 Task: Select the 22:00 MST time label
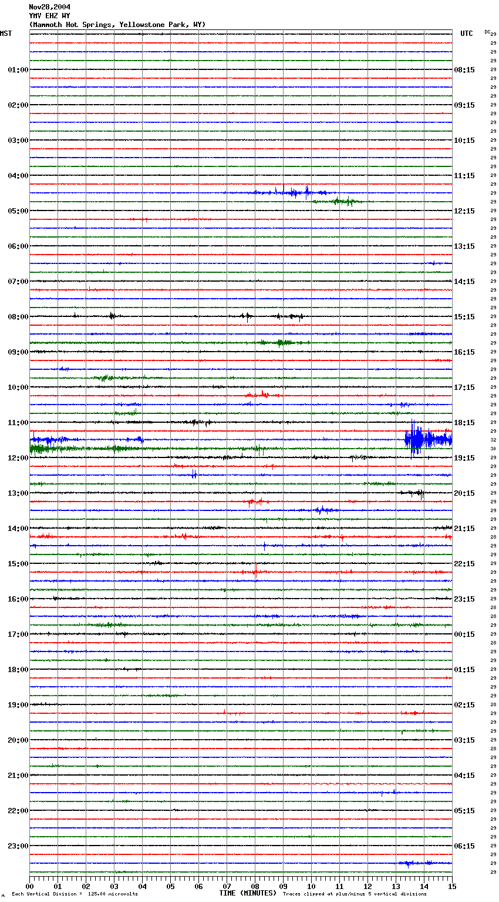coord(18,811)
